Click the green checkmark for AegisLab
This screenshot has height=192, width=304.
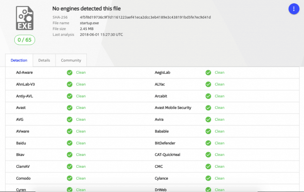[x=208, y=73]
